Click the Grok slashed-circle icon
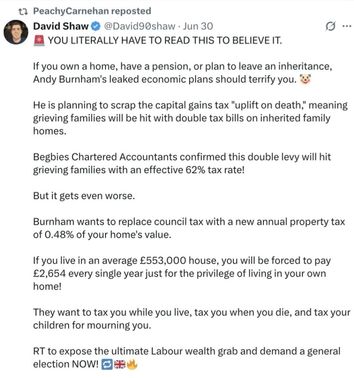The width and height of the screenshot is (354, 378). 330,26
